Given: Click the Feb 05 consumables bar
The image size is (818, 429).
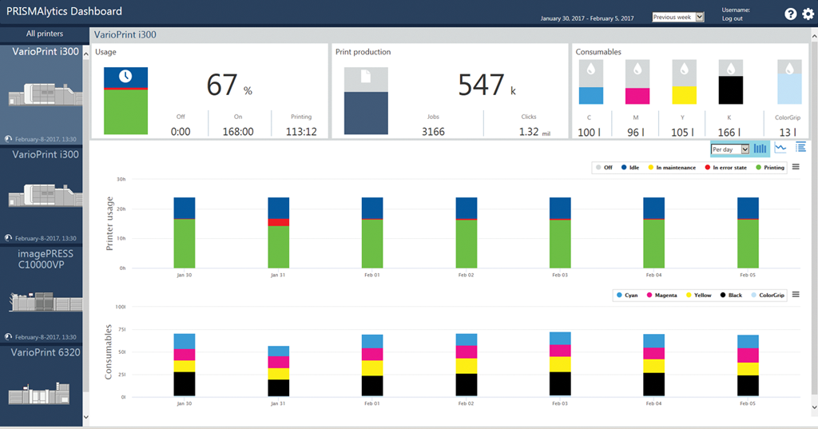Looking at the screenshot, I should (748, 366).
